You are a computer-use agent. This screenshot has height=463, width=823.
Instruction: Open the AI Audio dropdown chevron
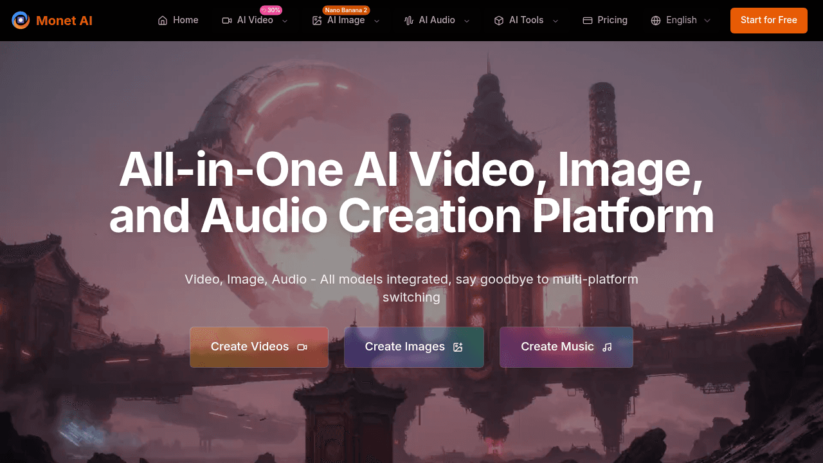467,21
